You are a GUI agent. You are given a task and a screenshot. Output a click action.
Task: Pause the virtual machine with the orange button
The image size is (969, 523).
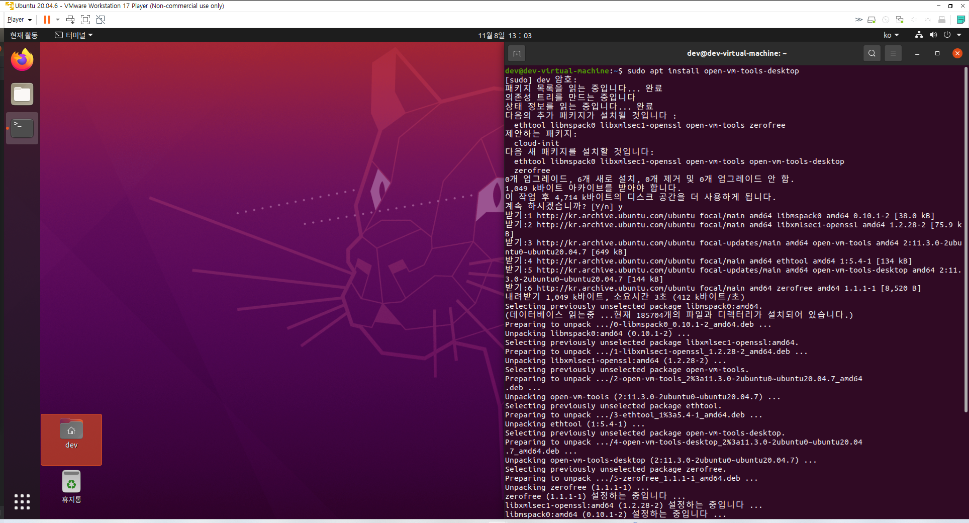pos(47,20)
